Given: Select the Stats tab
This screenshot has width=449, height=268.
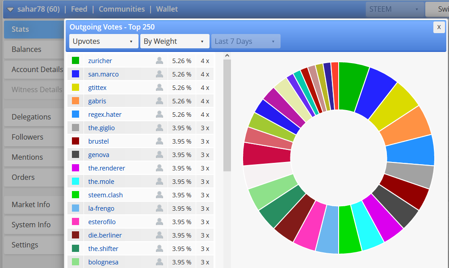Looking at the screenshot, I should 34,29.
